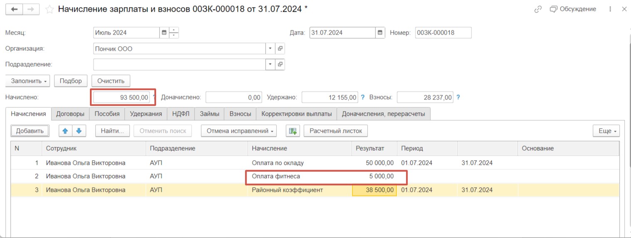Sort by the Сотрудник column header
631x238 pixels.
[94, 148]
